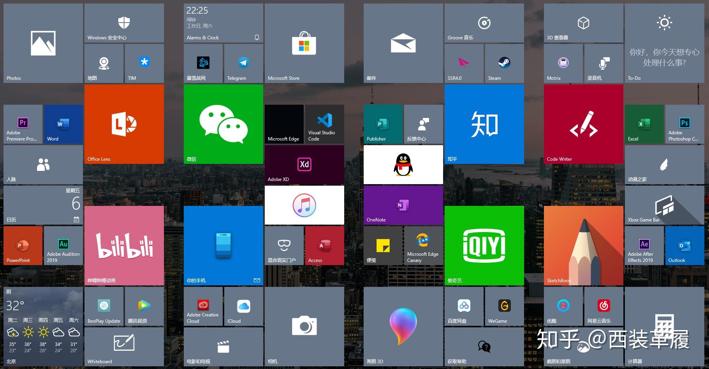Open WeChat from its green tile
Image resolution: width=709 pixels, height=369 pixels.
point(223,125)
